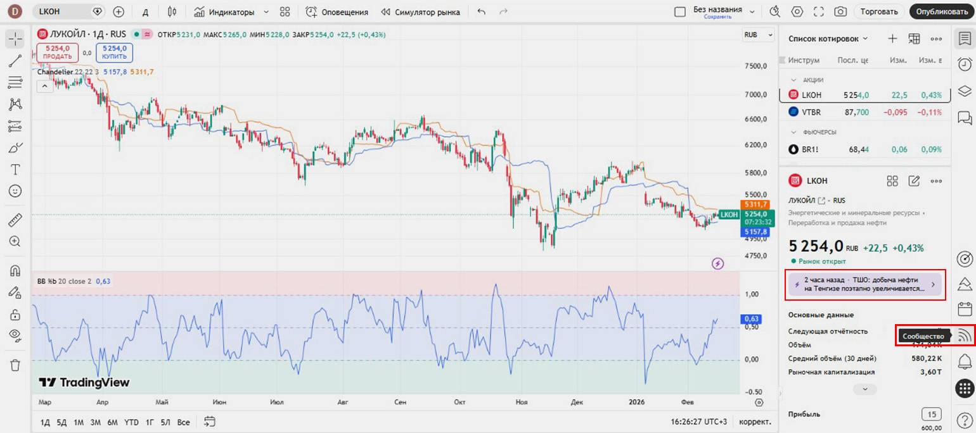Delete drawings with the trash icon
The image size is (976, 433).
tap(15, 365)
